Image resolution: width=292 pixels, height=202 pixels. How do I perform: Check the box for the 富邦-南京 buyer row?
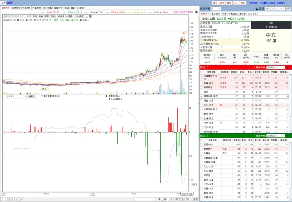201,114
